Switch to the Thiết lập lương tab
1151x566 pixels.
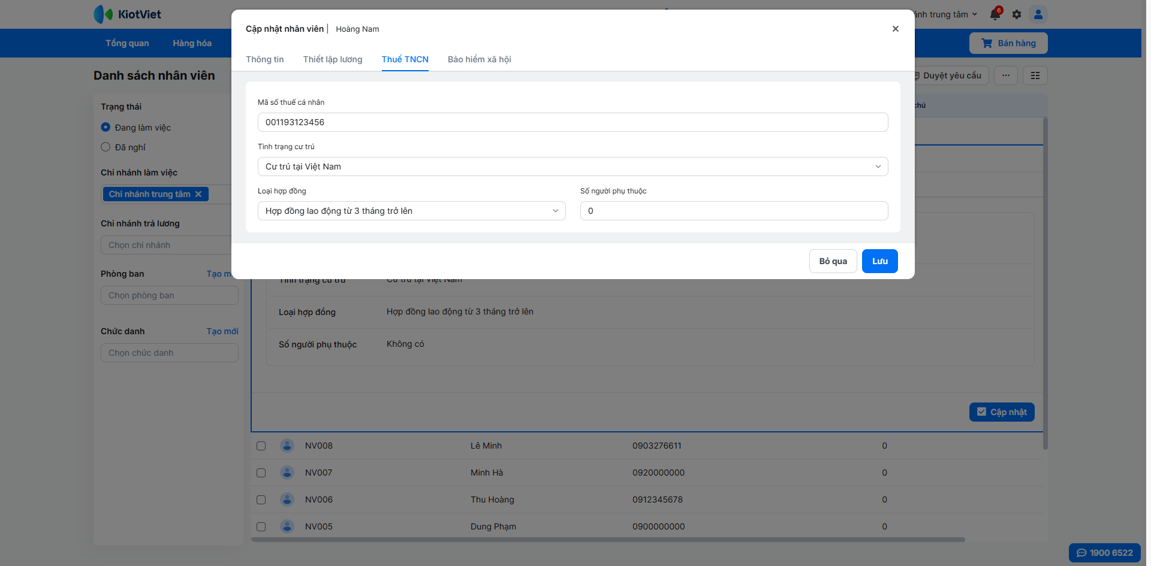[333, 59]
